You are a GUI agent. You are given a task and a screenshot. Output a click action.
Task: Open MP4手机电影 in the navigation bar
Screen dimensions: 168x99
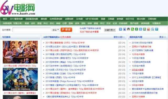tap(92, 19)
